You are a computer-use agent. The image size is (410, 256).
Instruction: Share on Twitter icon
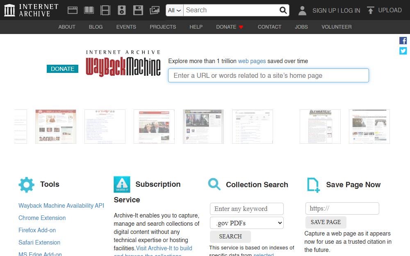click(x=403, y=51)
